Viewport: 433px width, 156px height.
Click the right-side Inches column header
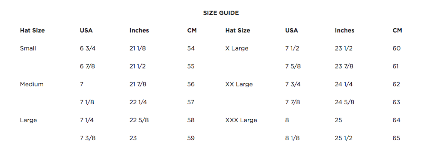[x=344, y=31]
